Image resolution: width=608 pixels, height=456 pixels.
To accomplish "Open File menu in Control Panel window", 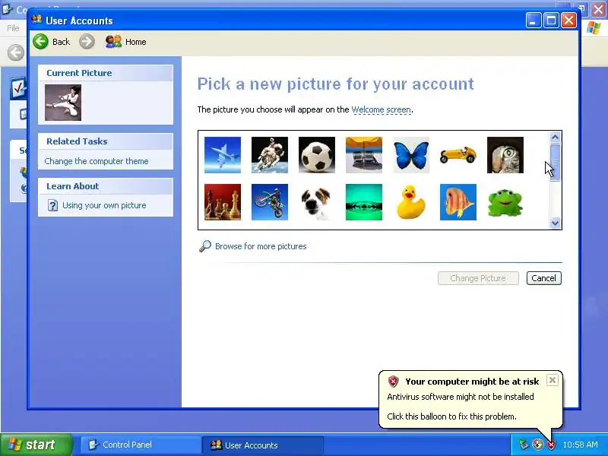I will pyautogui.click(x=13, y=28).
